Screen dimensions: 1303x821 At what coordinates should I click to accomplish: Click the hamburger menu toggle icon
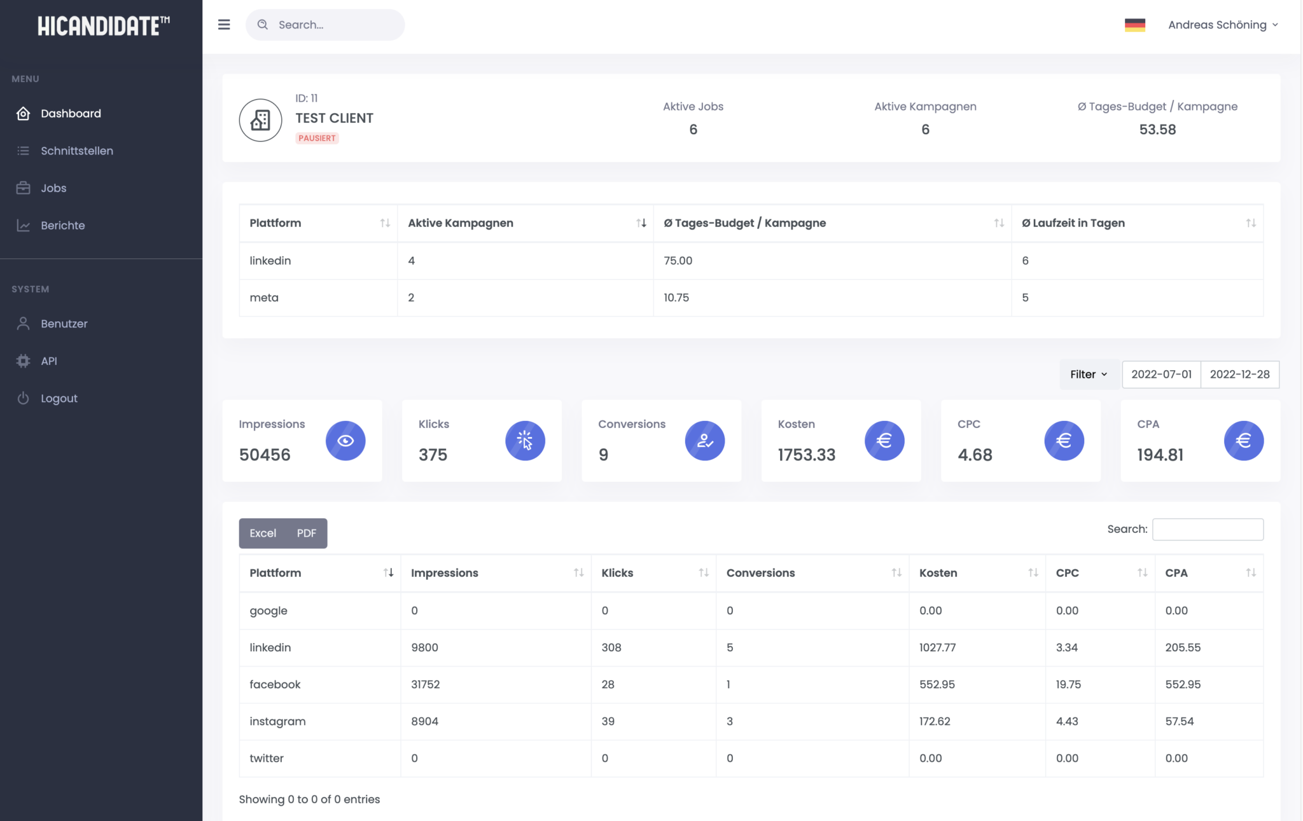224,25
